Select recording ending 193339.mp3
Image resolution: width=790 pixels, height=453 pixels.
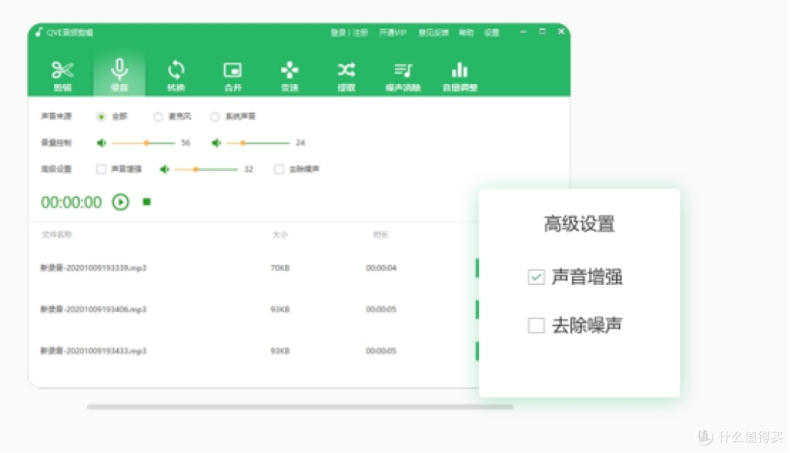click(x=93, y=267)
